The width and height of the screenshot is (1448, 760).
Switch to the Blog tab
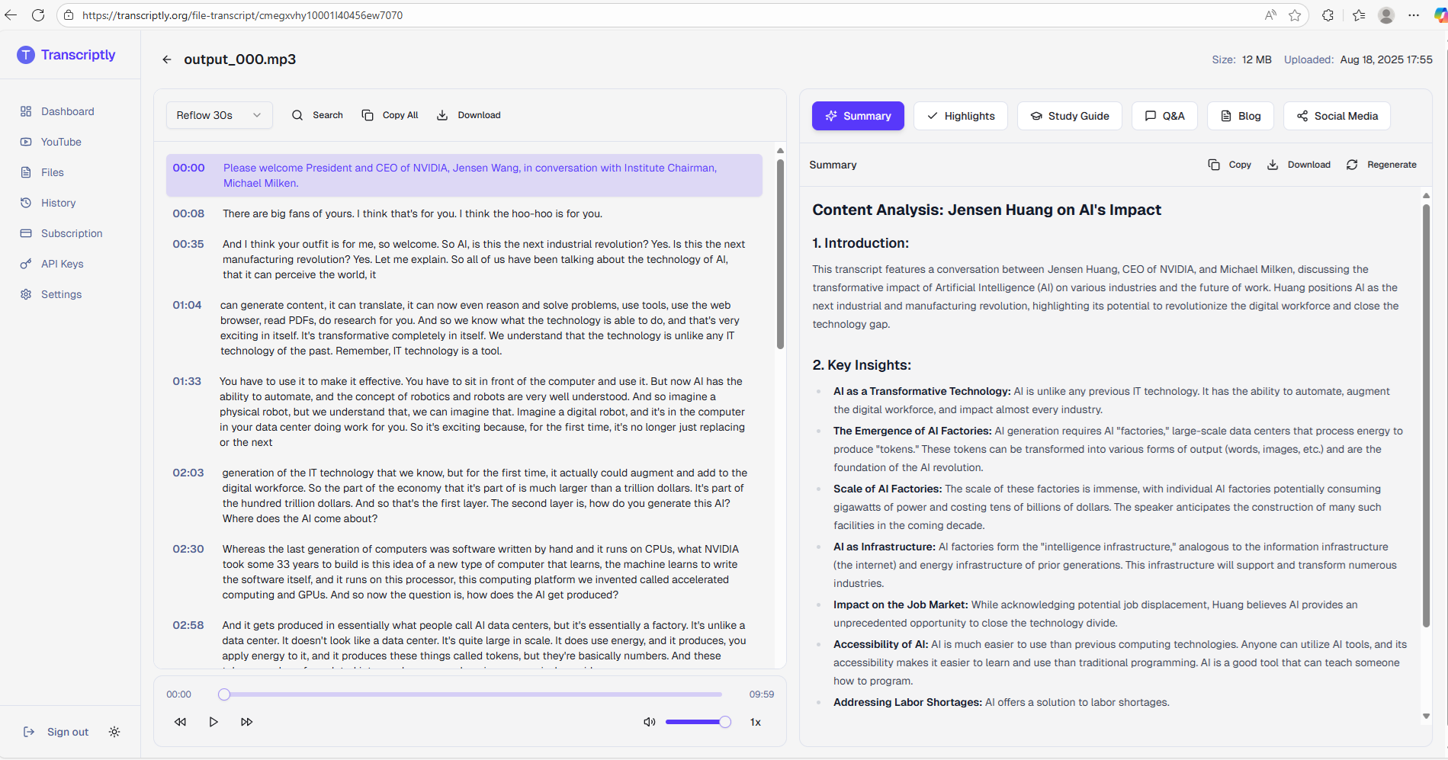(x=1241, y=116)
